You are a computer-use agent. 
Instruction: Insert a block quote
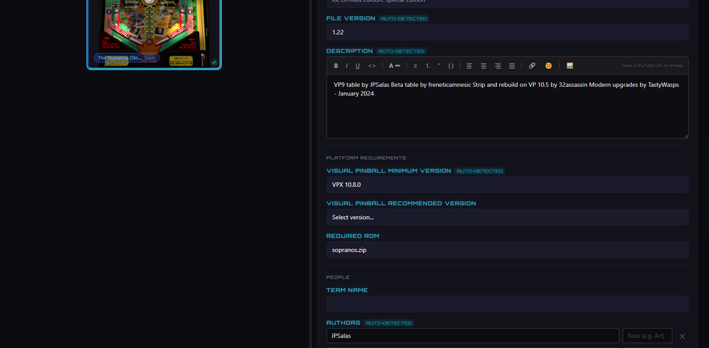[x=439, y=66]
